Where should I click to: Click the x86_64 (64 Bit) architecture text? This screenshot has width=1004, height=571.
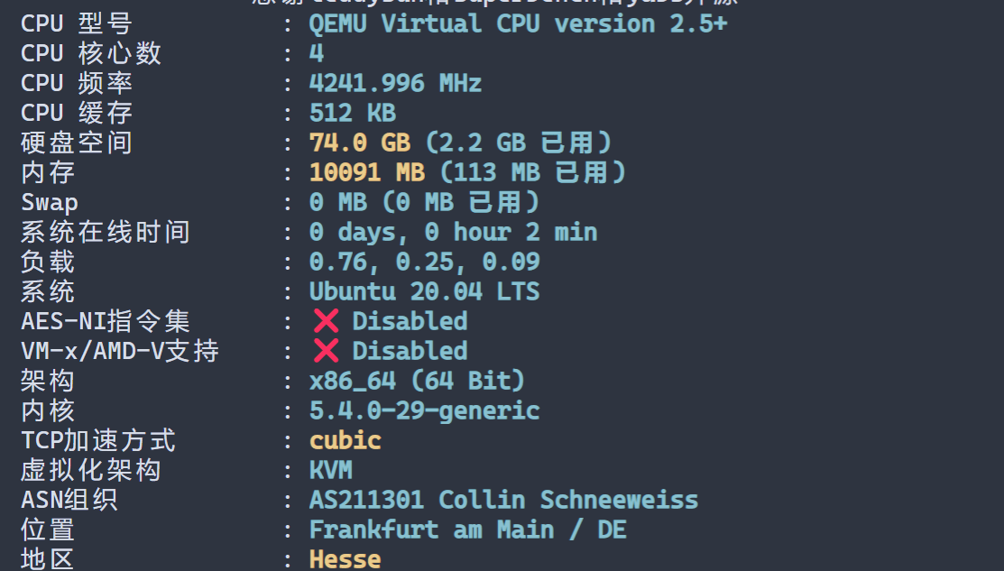(x=417, y=381)
